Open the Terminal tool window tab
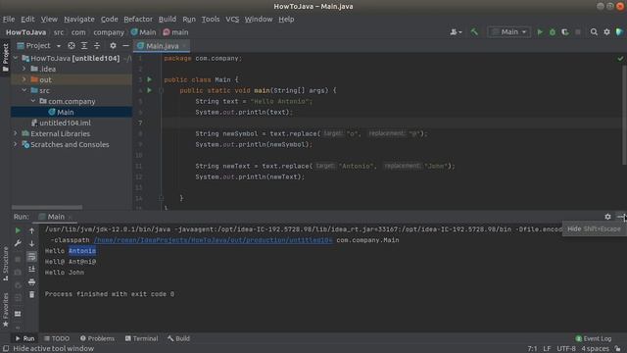This screenshot has width=627, height=353. [141, 338]
